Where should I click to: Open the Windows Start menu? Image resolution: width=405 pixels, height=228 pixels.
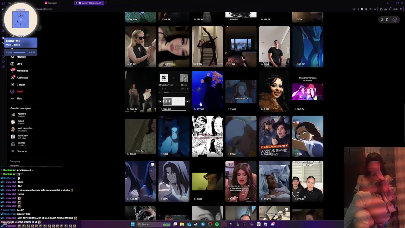click(x=133, y=224)
